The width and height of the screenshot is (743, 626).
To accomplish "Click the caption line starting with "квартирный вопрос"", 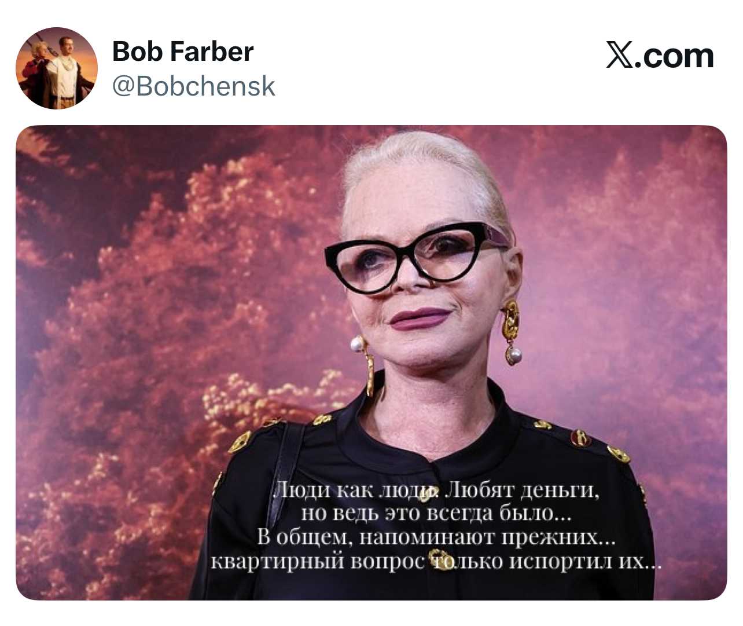I will pyautogui.click(x=436, y=561).
